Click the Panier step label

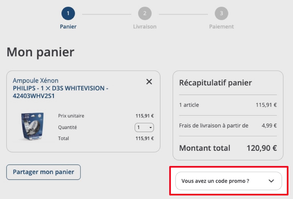[x=68, y=27]
